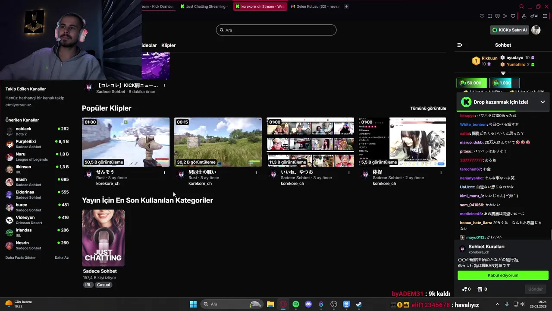Screen dimensions: 552x311
Task: Collapse list with Daha Az
Action: [x=62, y=257]
